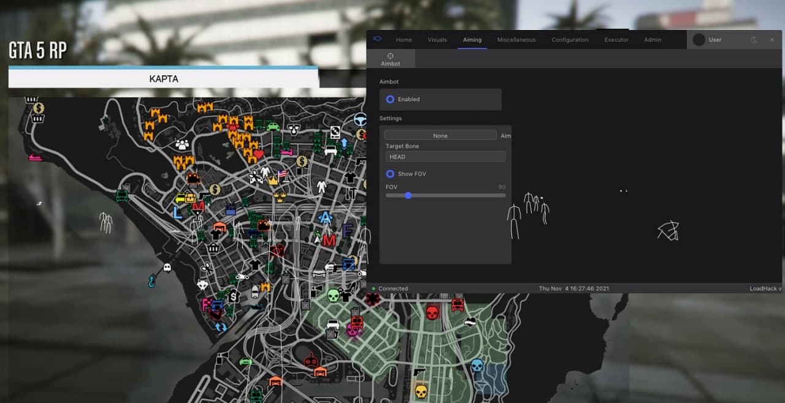Click the red heart map marker

258,154
